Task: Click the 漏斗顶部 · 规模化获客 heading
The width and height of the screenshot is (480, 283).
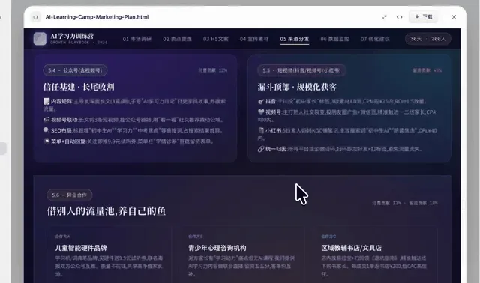Action: (x=297, y=87)
